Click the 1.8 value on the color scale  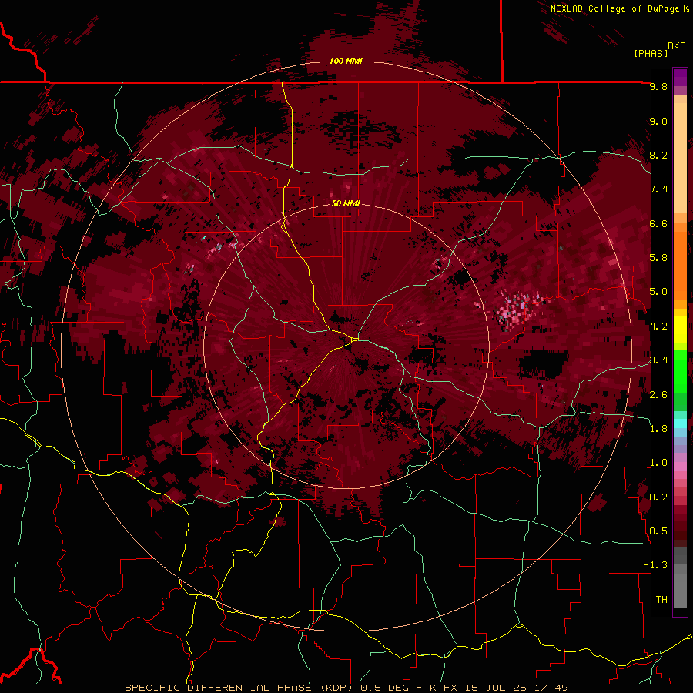coord(658,429)
